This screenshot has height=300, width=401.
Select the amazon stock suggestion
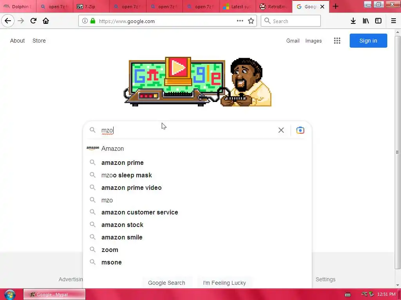click(x=197, y=225)
